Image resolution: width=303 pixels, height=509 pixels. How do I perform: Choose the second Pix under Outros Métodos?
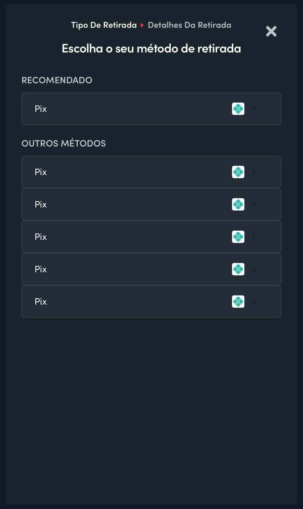(x=151, y=205)
